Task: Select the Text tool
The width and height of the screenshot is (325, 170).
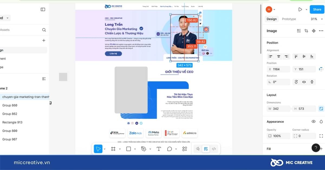Action: click(x=159, y=149)
